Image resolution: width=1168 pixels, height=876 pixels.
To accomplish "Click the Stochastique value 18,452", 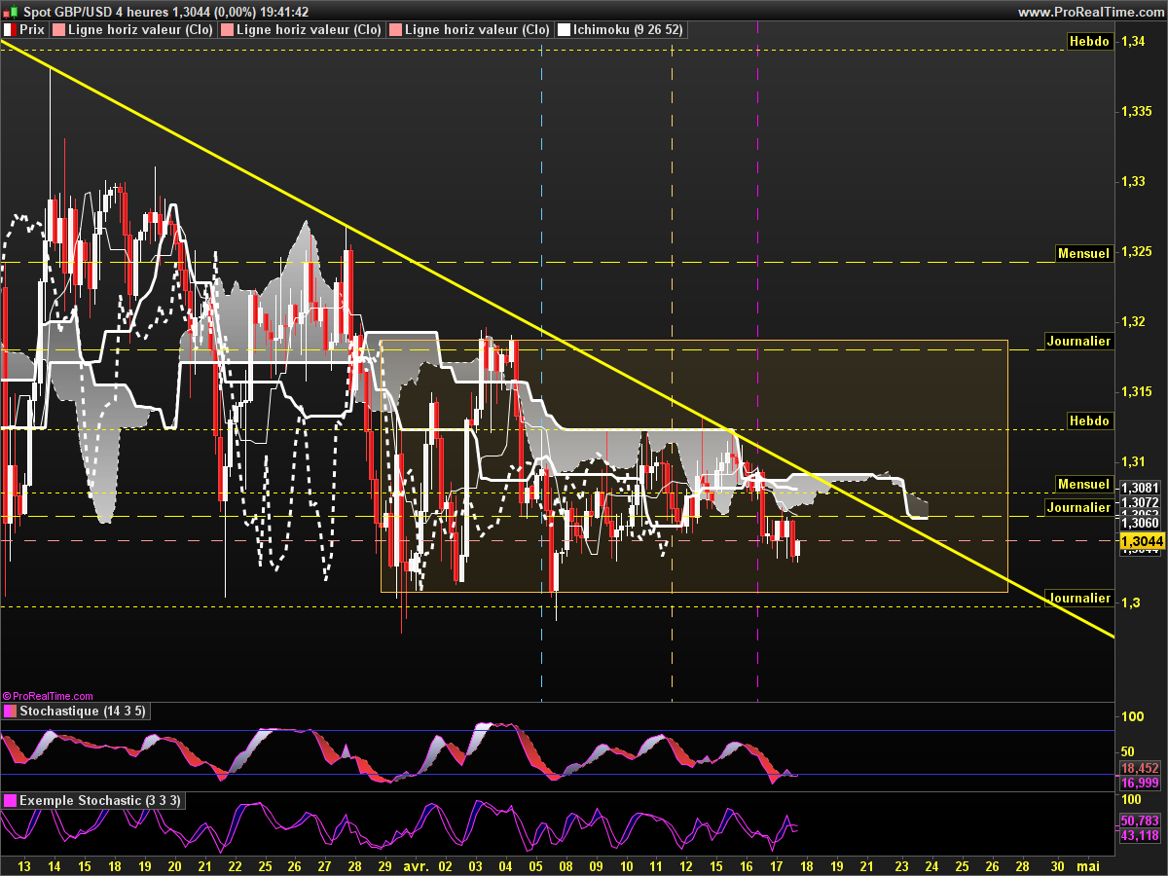I will point(1140,768).
